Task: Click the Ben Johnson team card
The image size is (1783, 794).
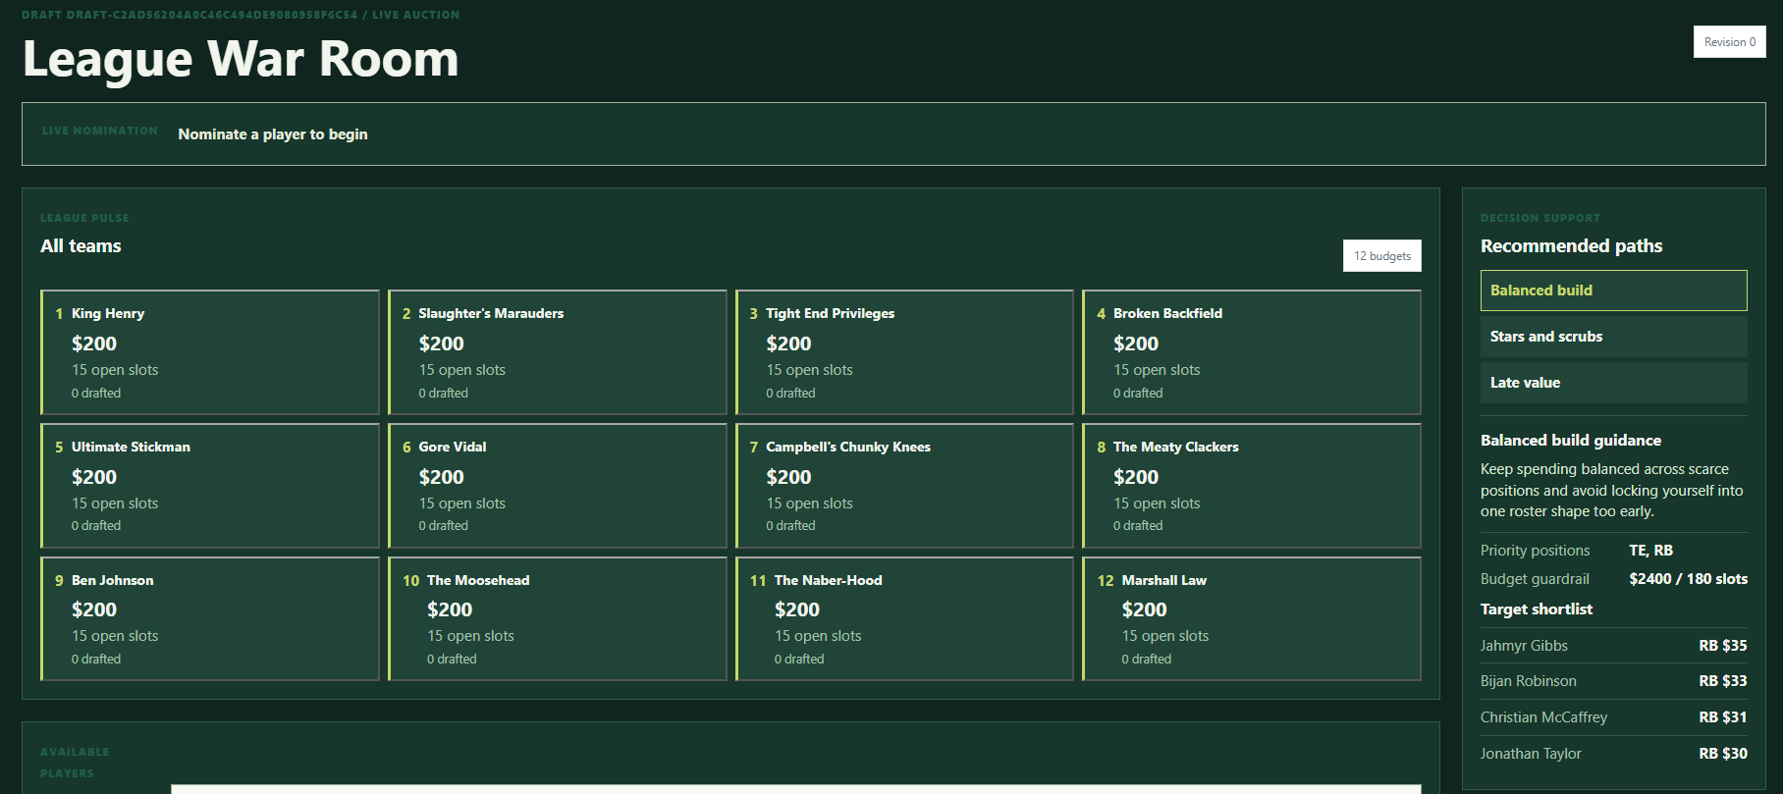Action: point(210,618)
